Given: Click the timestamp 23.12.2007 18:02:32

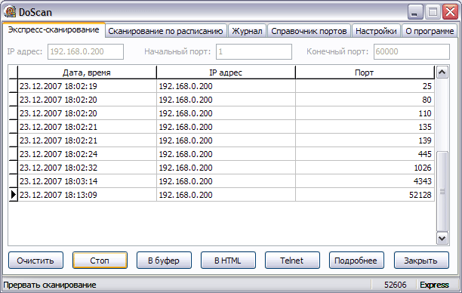Looking at the screenshot, I should (x=58, y=168).
